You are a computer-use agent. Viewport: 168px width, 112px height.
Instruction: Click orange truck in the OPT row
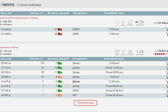[60, 95]
